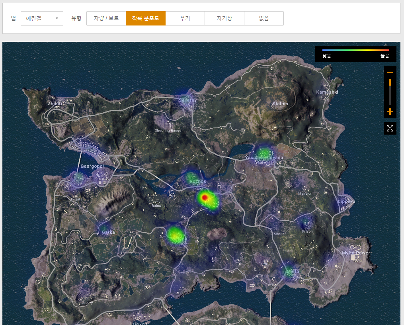Click the Shooting Range label
The width and height of the screenshot is (404, 325).
point(168,131)
